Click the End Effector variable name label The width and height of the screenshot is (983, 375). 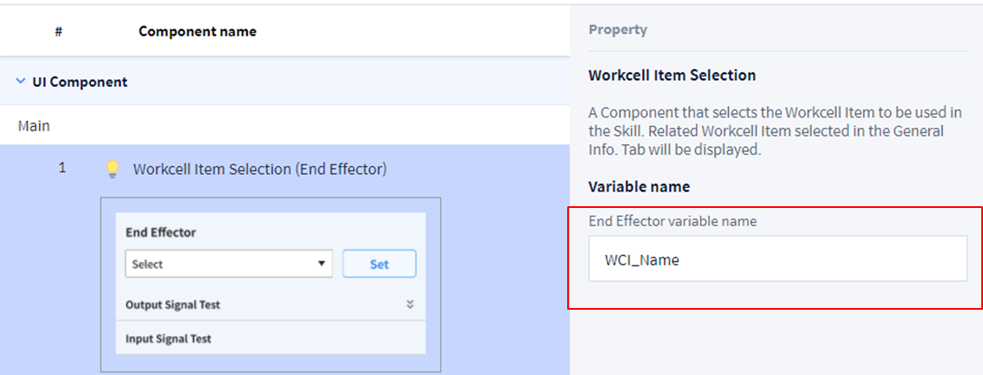click(672, 221)
